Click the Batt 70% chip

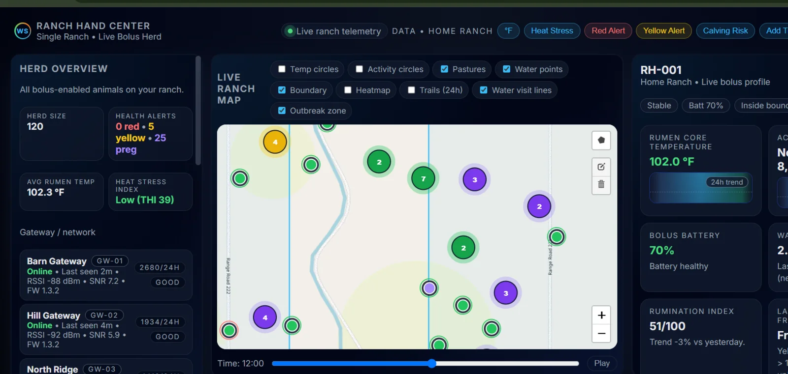coord(706,105)
